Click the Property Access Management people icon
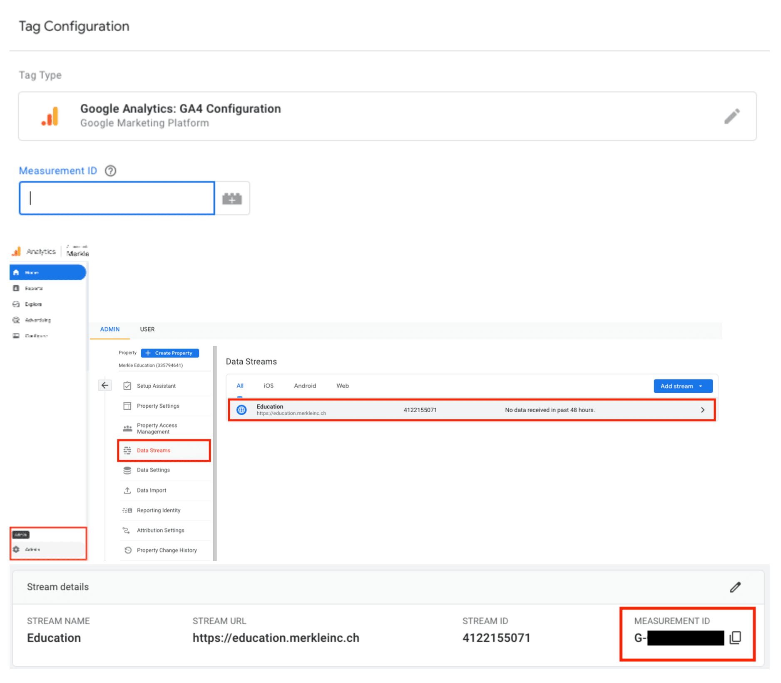The height and width of the screenshot is (683, 781). click(127, 429)
